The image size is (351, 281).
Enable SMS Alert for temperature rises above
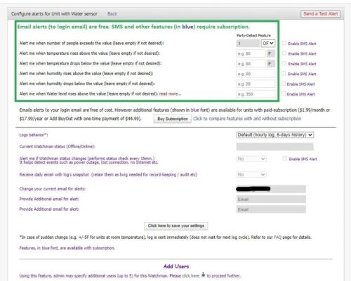pos(284,53)
